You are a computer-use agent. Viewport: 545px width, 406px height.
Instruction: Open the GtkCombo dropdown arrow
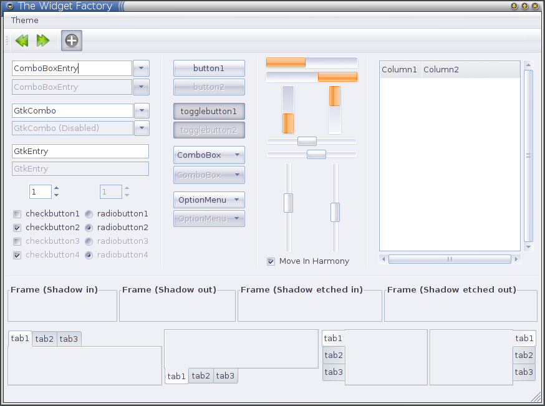[x=142, y=111]
